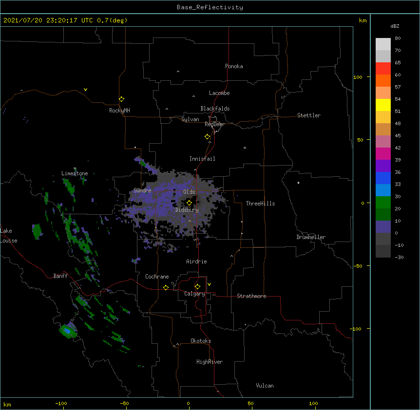Click the Airdrie city label

click(196, 261)
